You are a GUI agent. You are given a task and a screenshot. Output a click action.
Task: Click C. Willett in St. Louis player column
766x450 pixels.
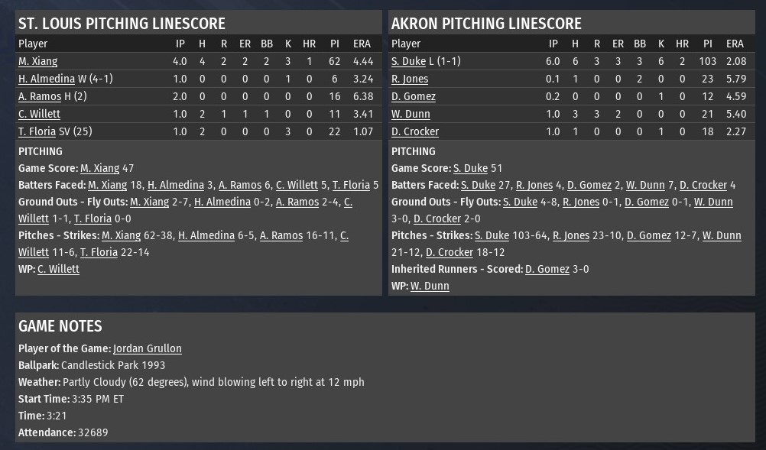[x=39, y=114]
